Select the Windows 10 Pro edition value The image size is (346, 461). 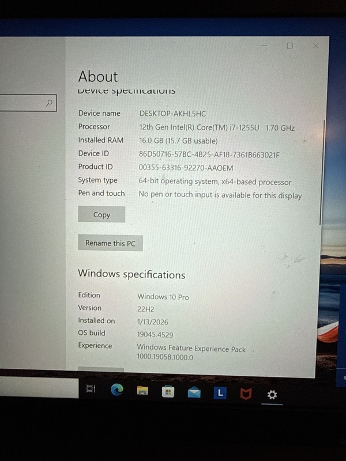click(163, 297)
